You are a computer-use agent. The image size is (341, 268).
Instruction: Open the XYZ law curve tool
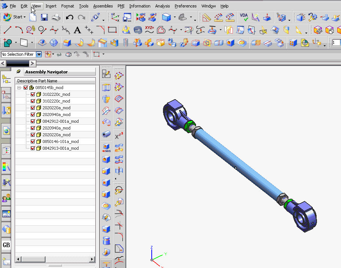149,30
